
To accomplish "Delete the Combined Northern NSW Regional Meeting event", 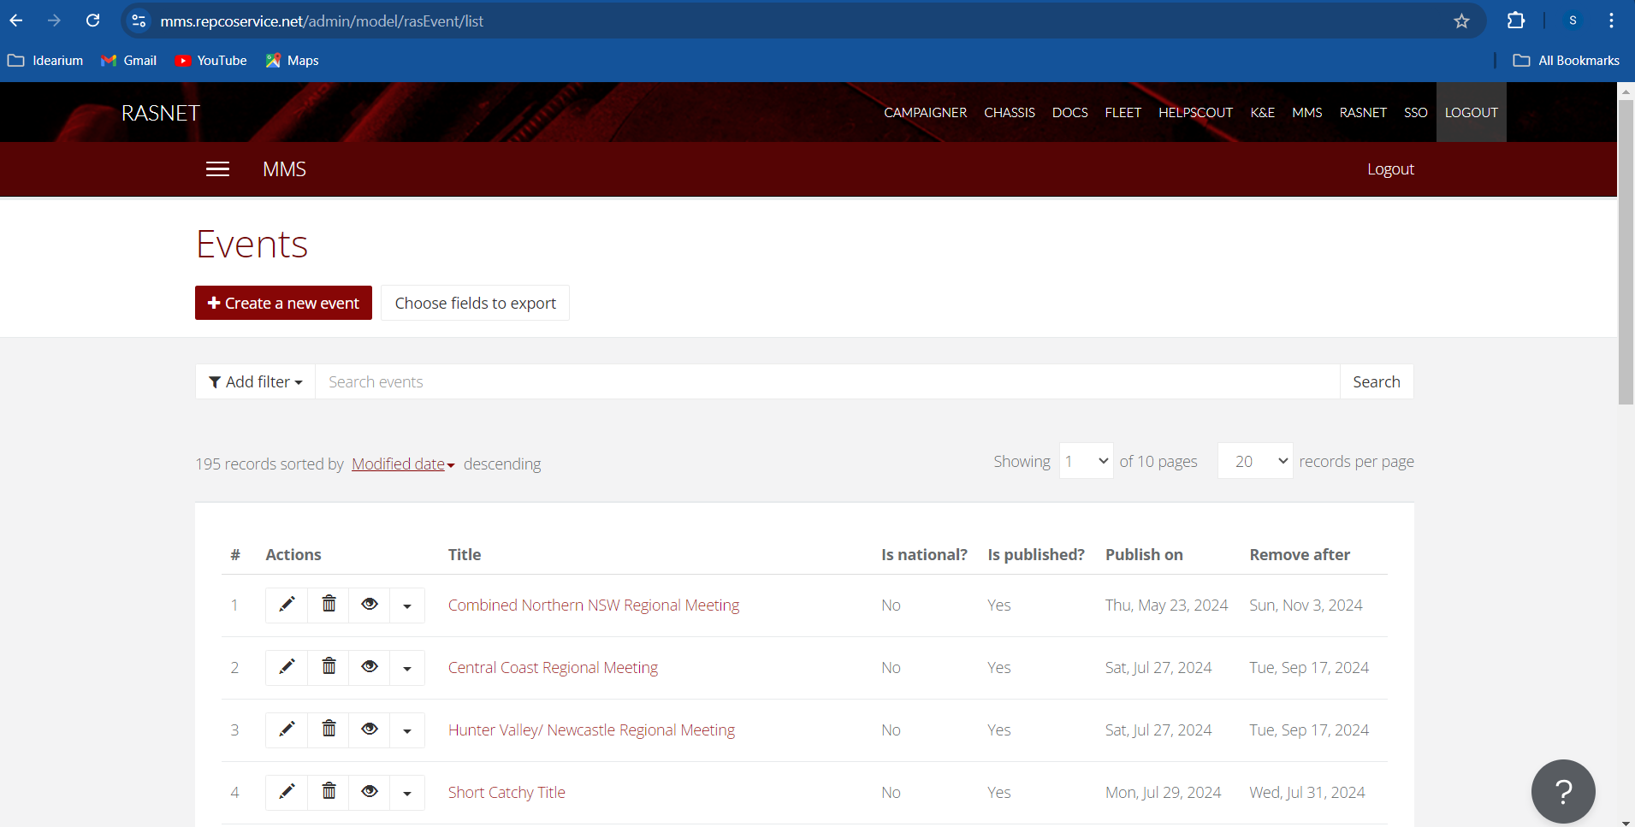I will coord(329,605).
